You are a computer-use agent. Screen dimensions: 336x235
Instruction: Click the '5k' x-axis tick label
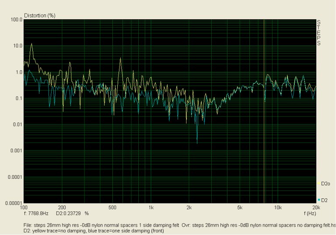click(x=240, y=207)
